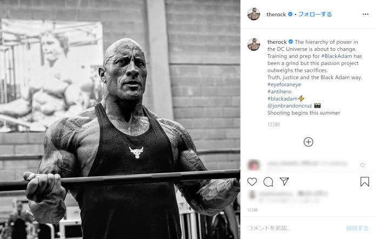Open the #blackadam lightning hashtag
375x239 pixels.
(286, 98)
